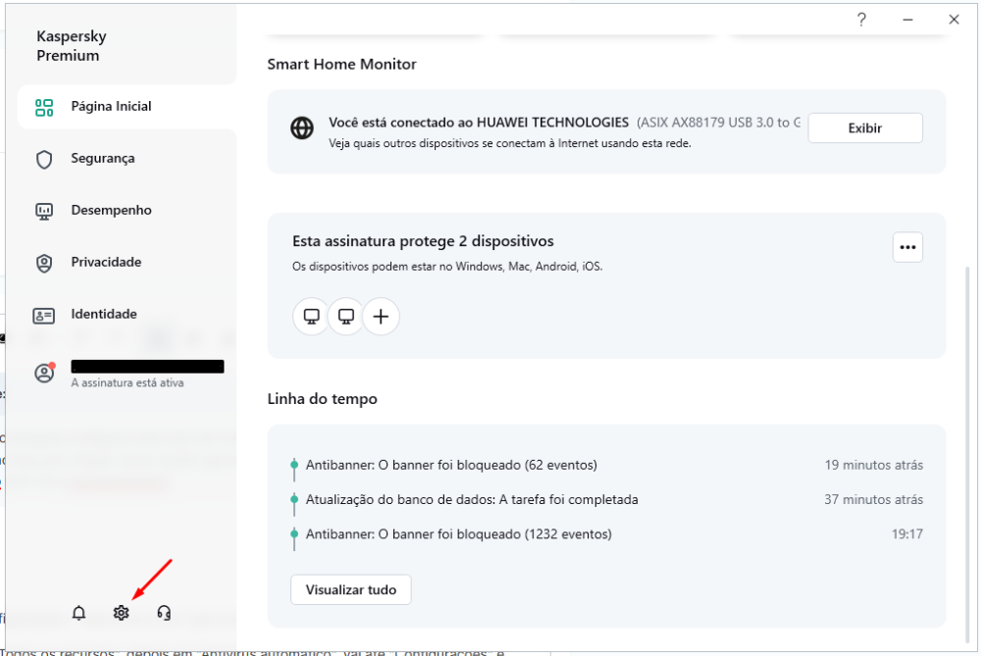Add a new device with plus button
This screenshot has width=981, height=656.
[x=381, y=317]
